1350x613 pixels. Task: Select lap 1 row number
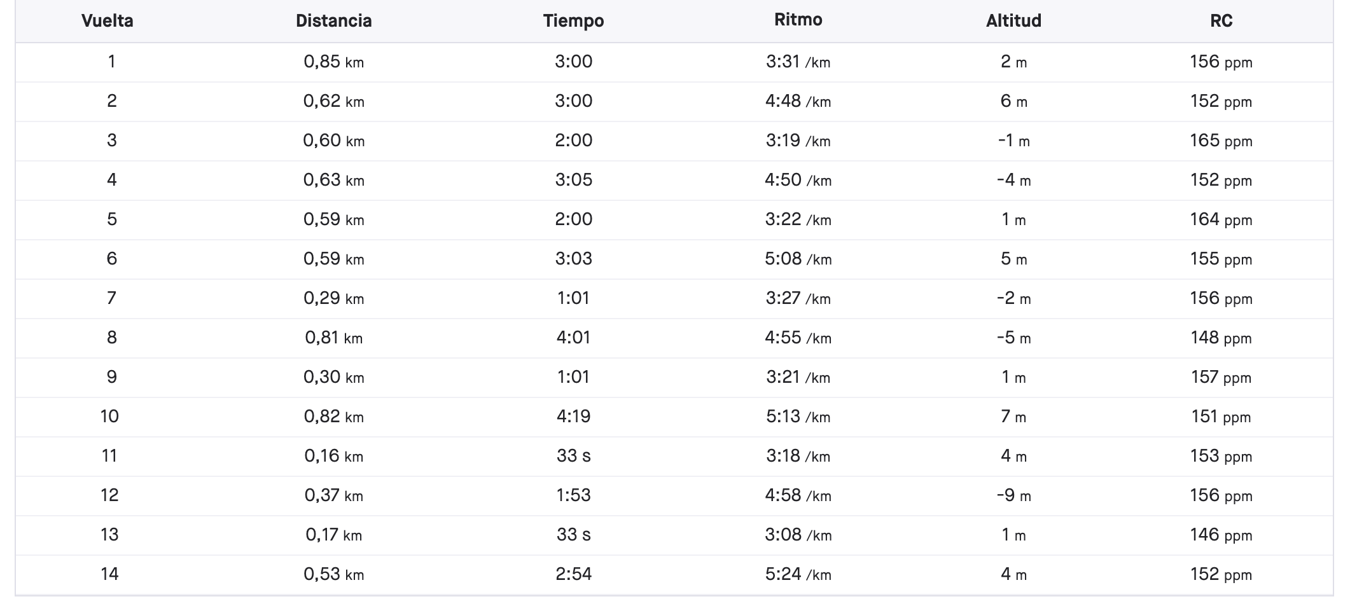tap(111, 62)
